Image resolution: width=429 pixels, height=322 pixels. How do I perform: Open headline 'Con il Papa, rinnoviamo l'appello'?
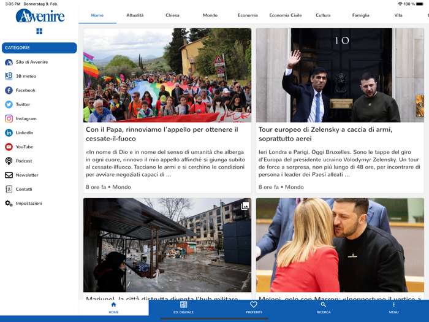[x=162, y=134]
